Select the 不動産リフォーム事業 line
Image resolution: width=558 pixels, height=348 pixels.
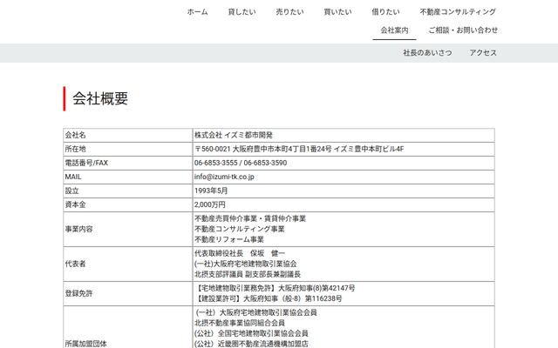click(x=229, y=239)
